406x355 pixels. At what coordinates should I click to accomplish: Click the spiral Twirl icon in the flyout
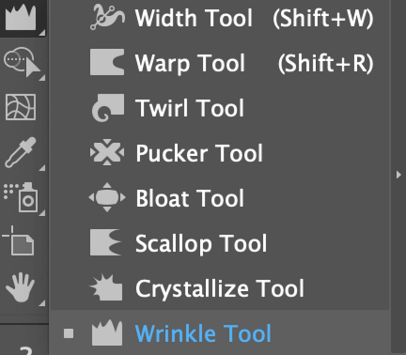pos(107,108)
